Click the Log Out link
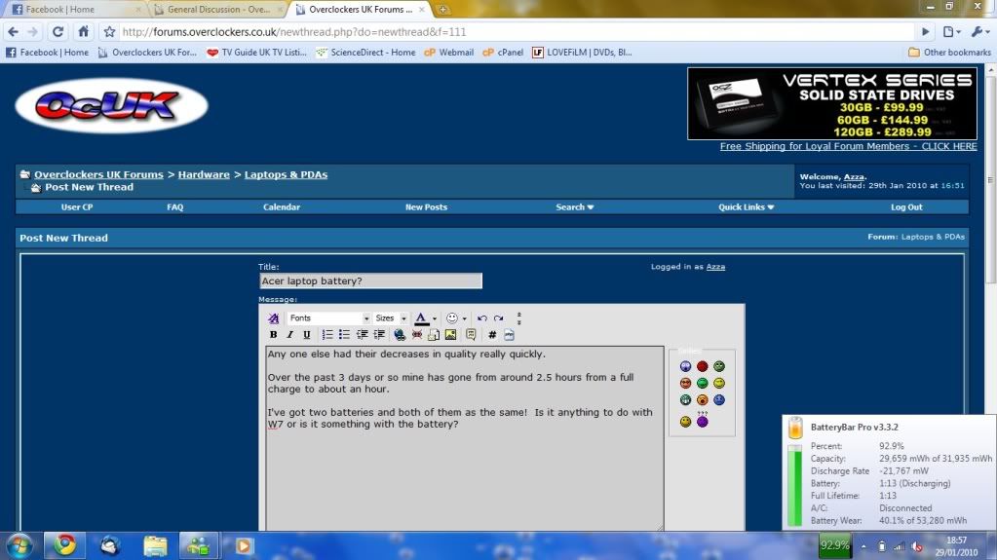Screen dimensions: 997x560 point(906,207)
